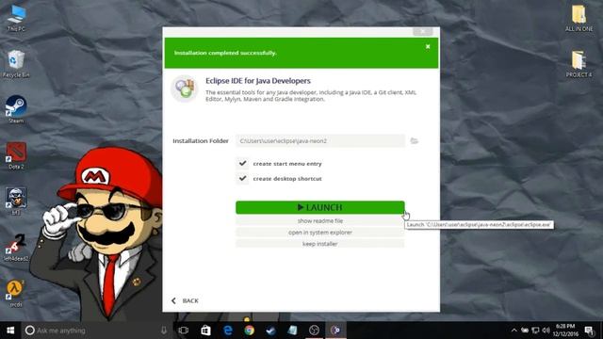
Task: Close the Eclipse installer window
Action: click(x=423, y=31)
